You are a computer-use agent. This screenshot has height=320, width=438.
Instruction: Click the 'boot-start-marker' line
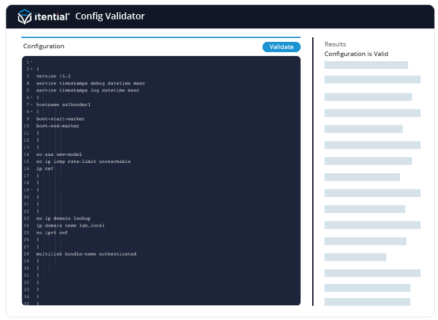61,118
